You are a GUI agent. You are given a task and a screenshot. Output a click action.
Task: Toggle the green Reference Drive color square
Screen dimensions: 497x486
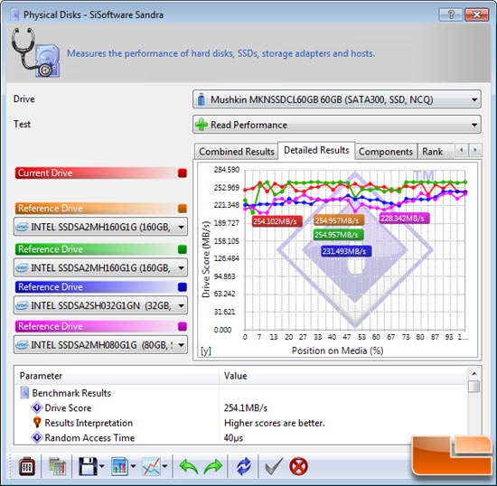183,249
